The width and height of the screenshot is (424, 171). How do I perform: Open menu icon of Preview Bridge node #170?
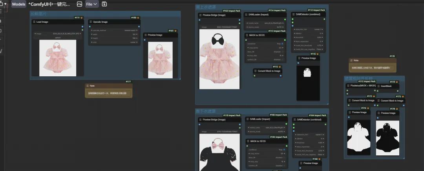click(200, 119)
